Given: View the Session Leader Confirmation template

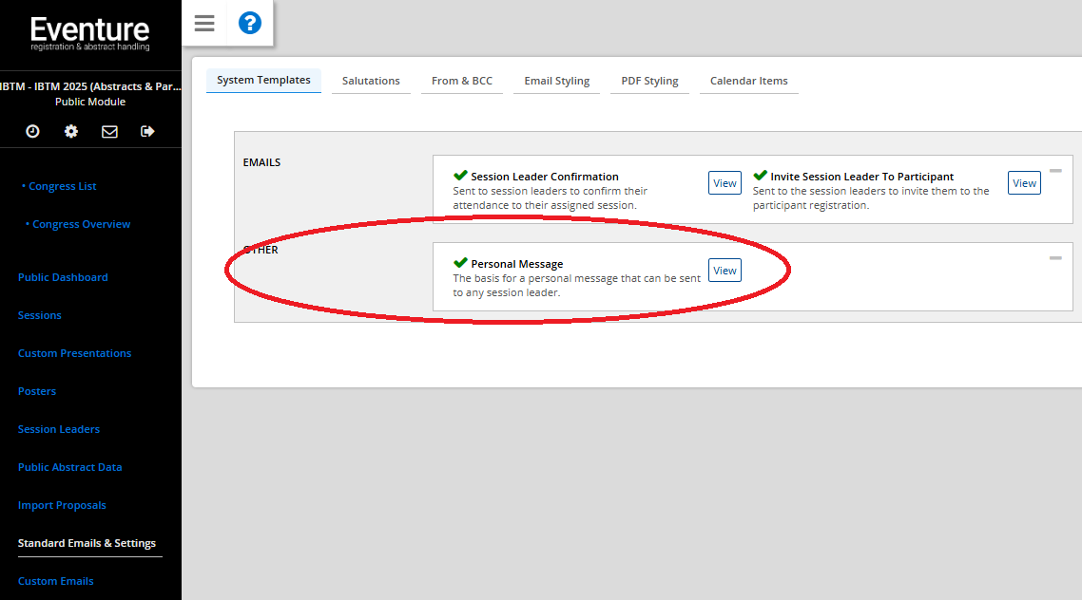Looking at the screenshot, I should click(725, 183).
